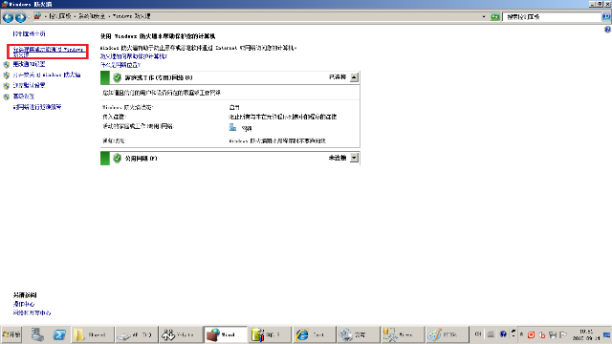Click the active network icon beside 网络

click(233, 127)
